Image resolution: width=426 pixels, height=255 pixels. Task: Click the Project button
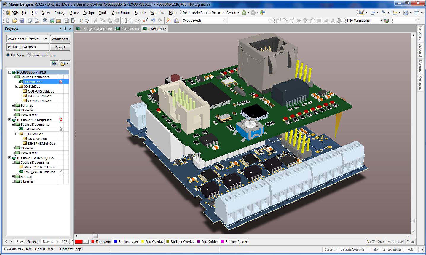tap(60, 47)
